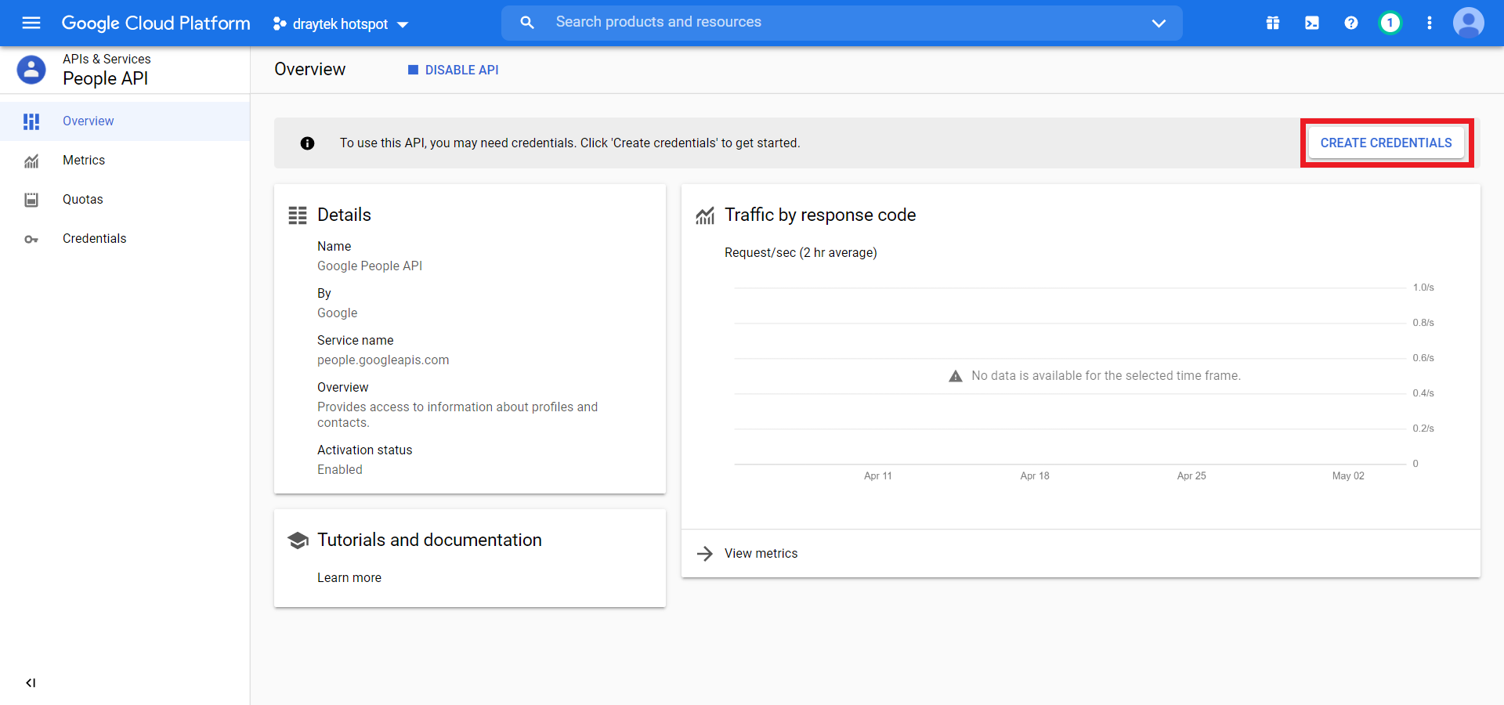The image size is (1504, 705).
Task: Open the vertical three-dot settings menu
Action: 1430,23
